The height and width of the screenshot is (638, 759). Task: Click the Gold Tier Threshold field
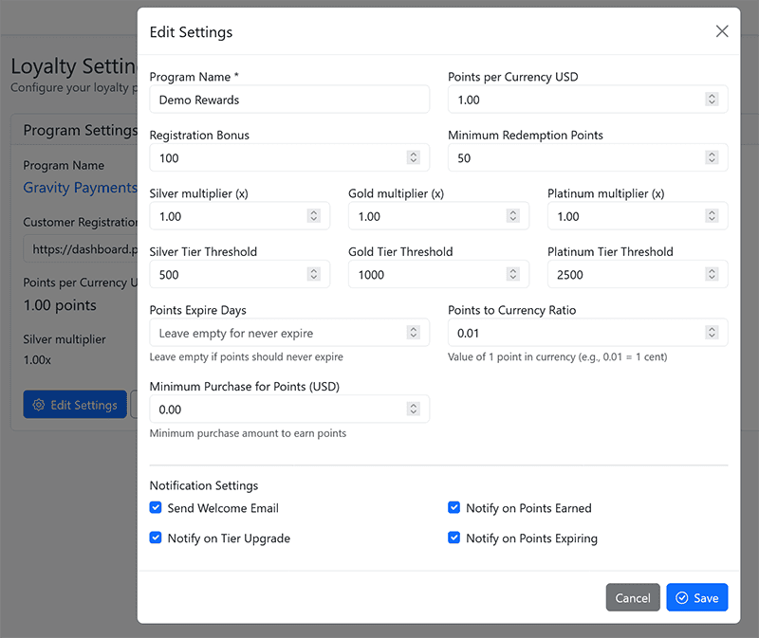(x=438, y=274)
